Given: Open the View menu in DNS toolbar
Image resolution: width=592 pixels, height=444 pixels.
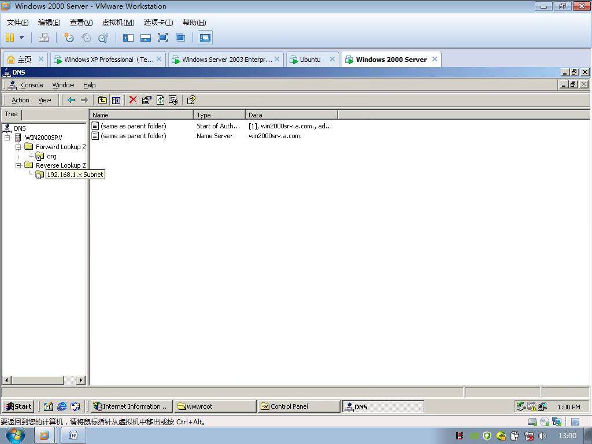Looking at the screenshot, I should (x=45, y=100).
